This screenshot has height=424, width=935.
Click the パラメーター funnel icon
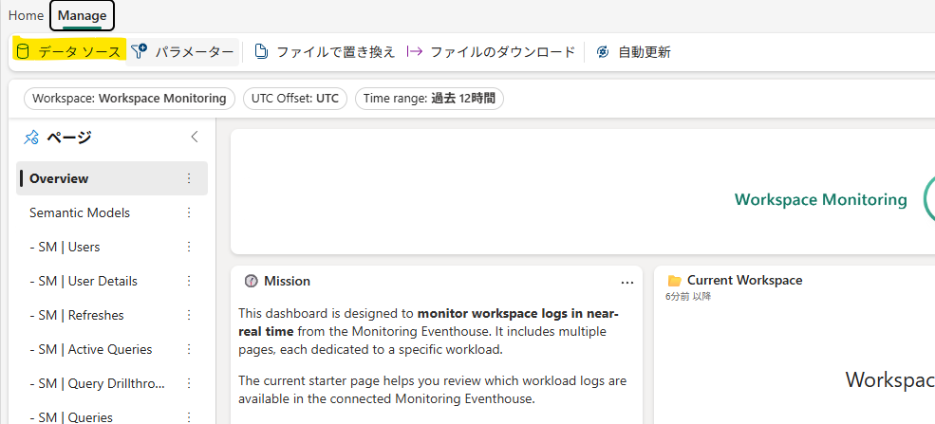tap(139, 52)
